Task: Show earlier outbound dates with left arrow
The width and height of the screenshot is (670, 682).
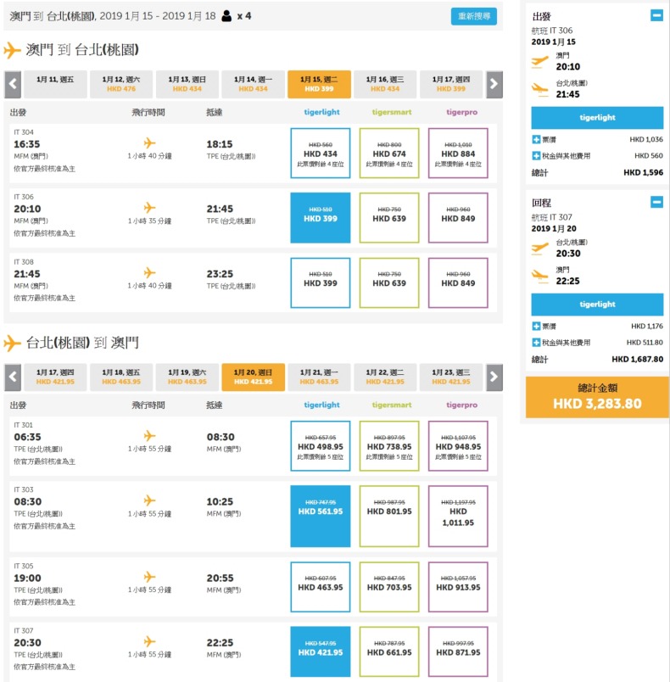Action: [x=13, y=84]
